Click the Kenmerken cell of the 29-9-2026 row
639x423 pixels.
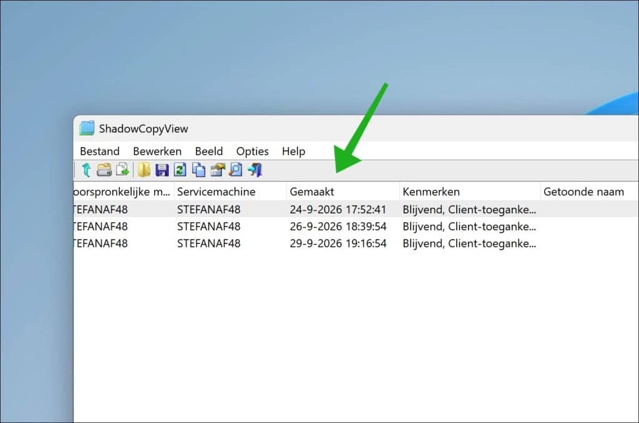pyautogui.click(x=469, y=244)
